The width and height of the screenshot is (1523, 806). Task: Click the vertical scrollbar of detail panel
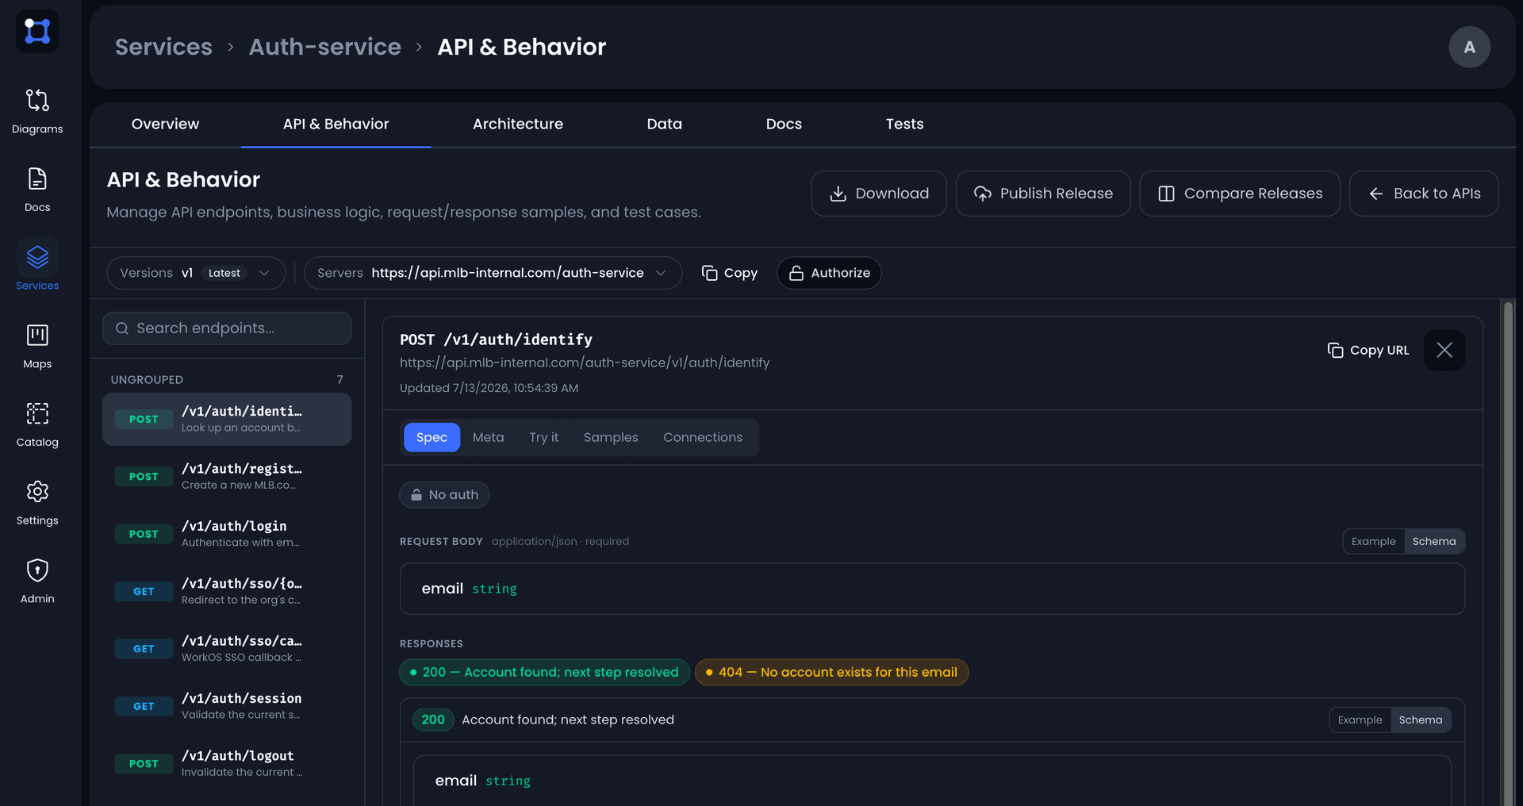pyautogui.click(x=1508, y=552)
